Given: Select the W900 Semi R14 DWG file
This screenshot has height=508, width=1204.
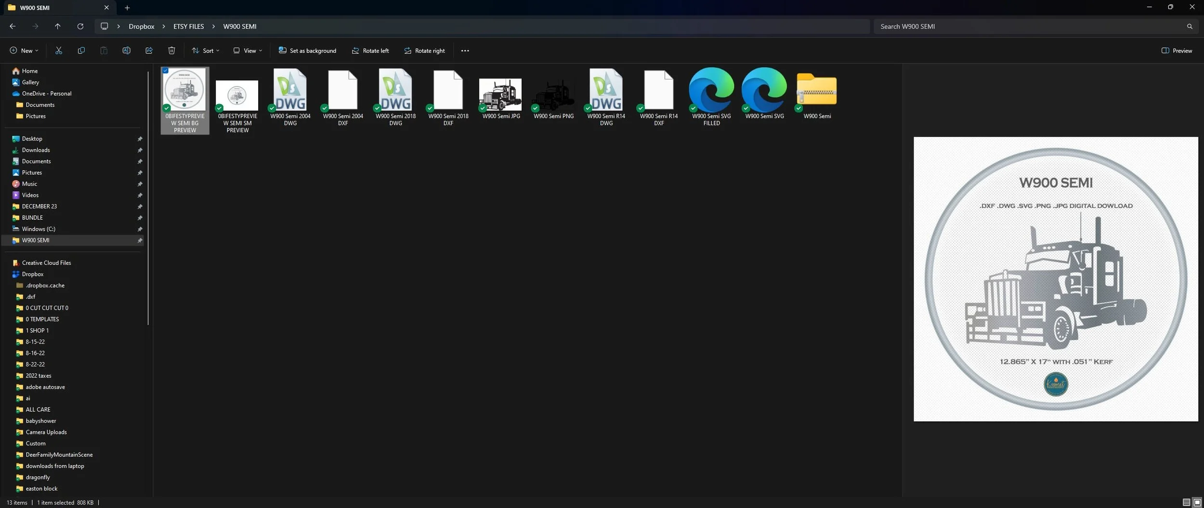Looking at the screenshot, I should click(x=606, y=97).
